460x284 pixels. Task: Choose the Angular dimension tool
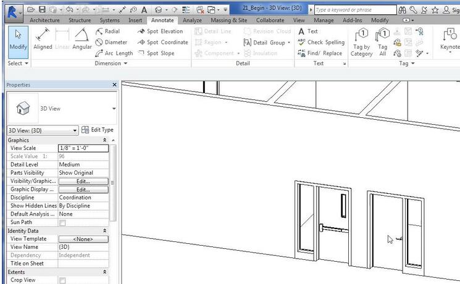coord(82,40)
